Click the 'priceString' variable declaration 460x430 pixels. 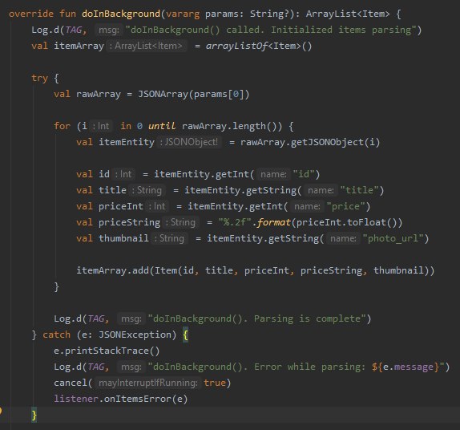click(x=129, y=222)
